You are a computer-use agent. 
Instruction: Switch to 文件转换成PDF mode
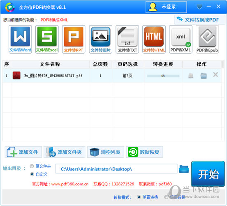click(x=200, y=20)
